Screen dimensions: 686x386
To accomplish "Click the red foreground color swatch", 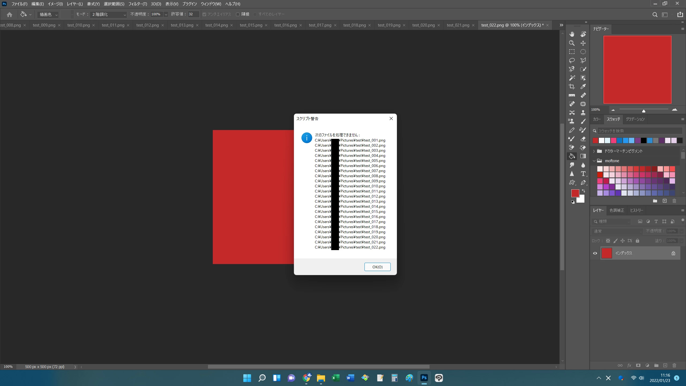I will tap(575, 193).
